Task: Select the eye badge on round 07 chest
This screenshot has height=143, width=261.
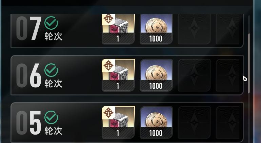Action: pos(108,19)
